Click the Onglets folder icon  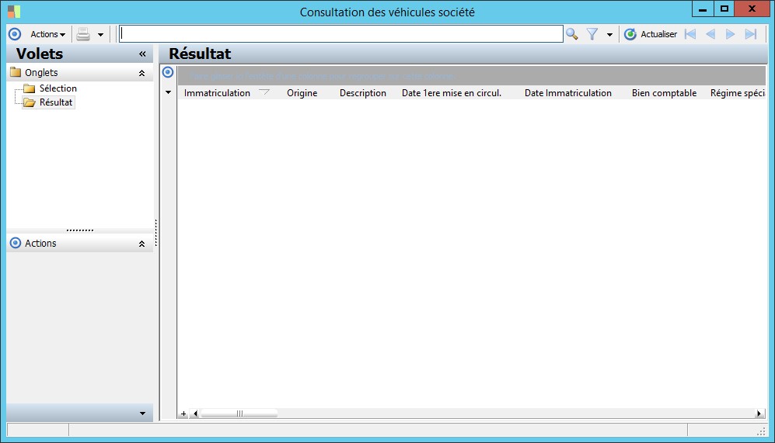[x=16, y=72]
